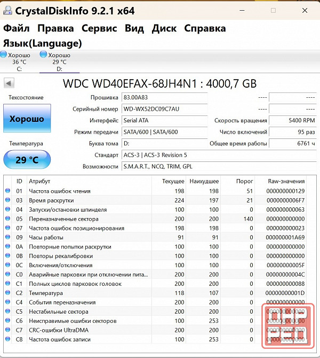Click the serial number field WD-WX52DC09C7AU
The height and width of the screenshot is (358, 320).
point(165,109)
